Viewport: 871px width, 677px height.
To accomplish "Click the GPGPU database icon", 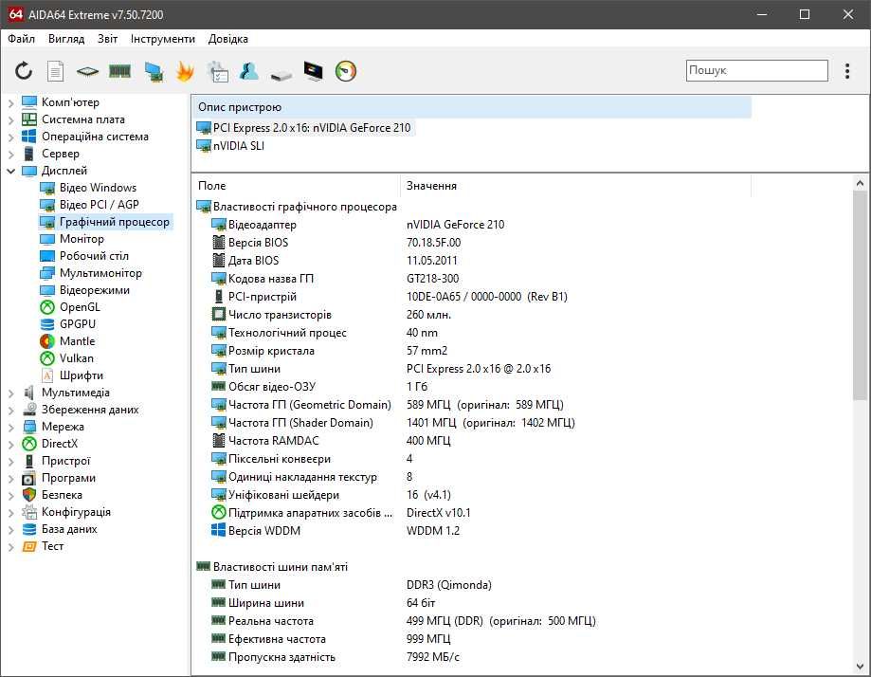I will (47, 324).
